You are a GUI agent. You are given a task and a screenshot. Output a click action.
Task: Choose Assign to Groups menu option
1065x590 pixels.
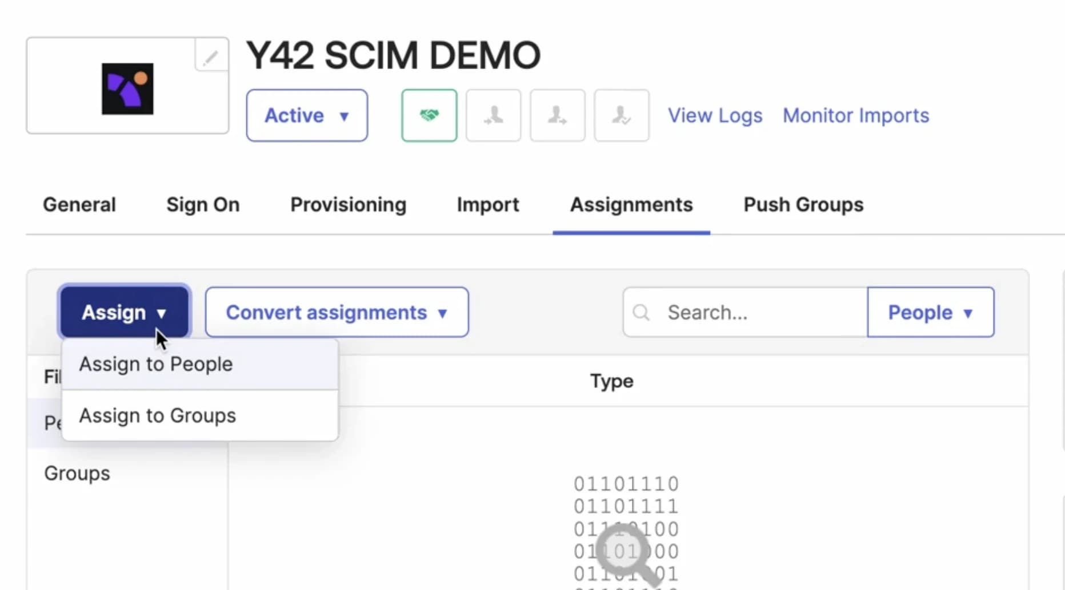coord(200,416)
